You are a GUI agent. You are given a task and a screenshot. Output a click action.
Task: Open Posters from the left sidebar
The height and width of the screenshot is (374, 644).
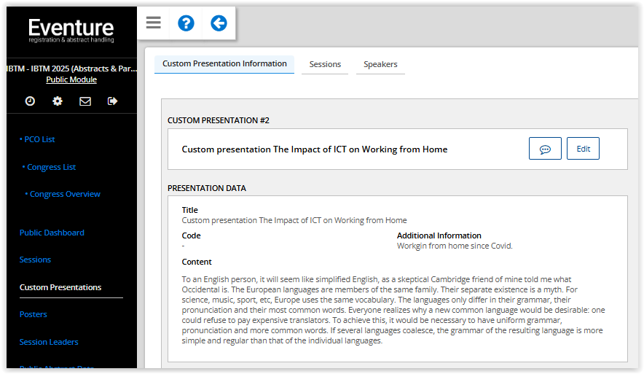[x=34, y=314]
